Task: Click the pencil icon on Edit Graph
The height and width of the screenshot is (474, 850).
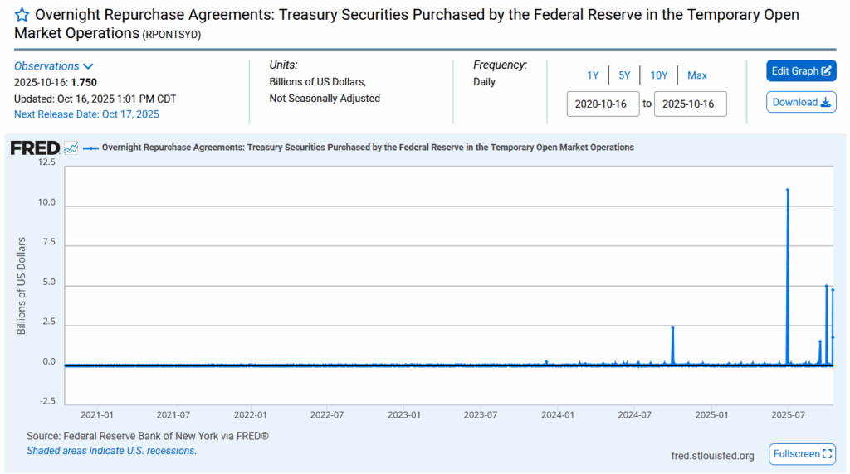Action: [x=827, y=71]
